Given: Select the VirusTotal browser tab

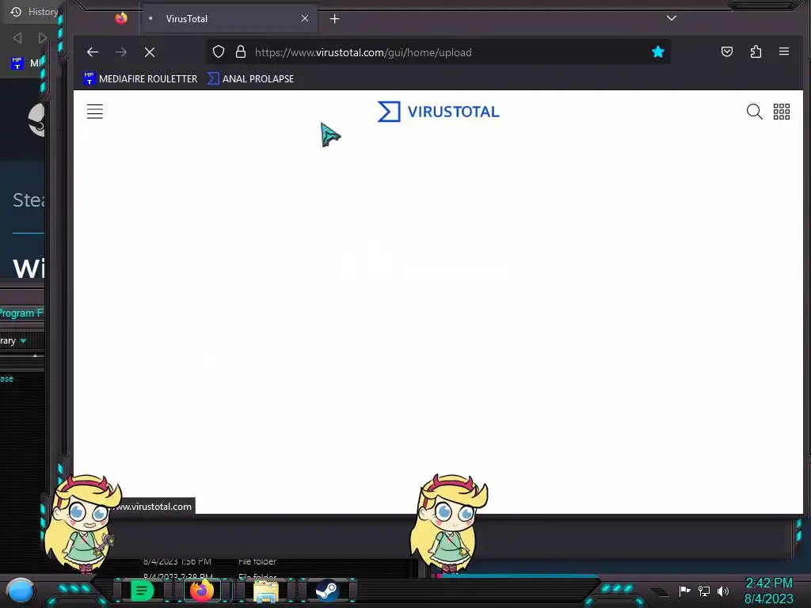Looking at the screenshot, I should pyautogui.click(x=229, y=19).
